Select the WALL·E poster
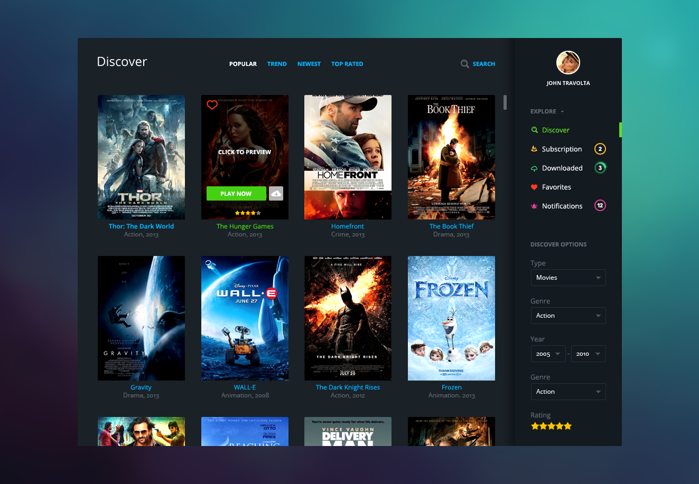This screenshot has height=484, width=699. coord(245,318)
